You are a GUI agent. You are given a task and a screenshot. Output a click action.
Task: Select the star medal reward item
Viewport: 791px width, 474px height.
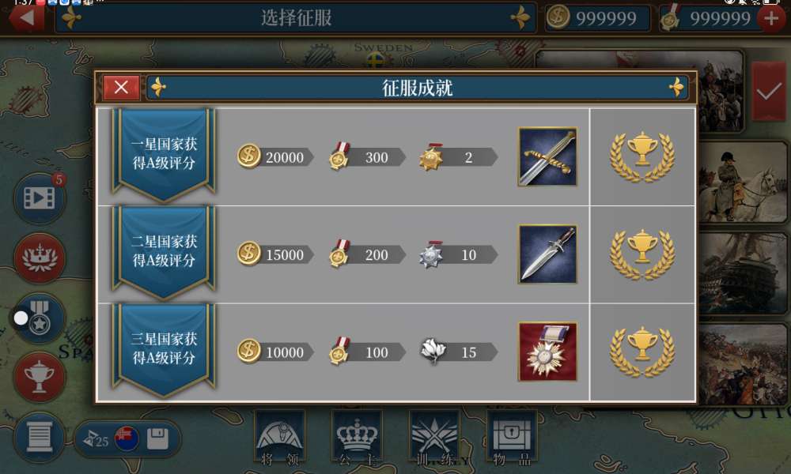[x=548, y=352]
